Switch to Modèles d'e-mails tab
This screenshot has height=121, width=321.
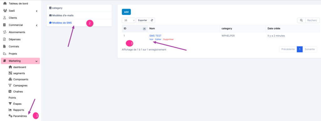pyautogui.click(x=79, y=15)
